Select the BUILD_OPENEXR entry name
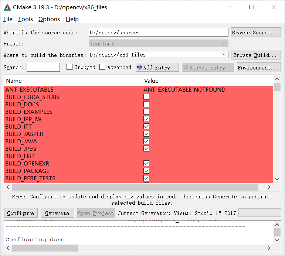The image size is (285, 256). (27, 163)
